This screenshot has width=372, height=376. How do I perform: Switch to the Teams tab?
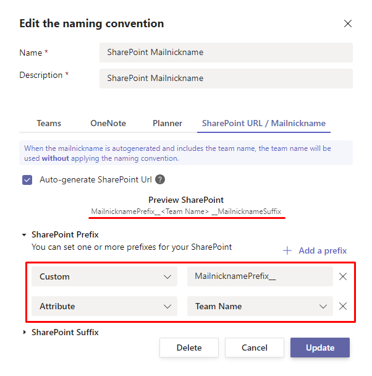(x=49, y=123)
